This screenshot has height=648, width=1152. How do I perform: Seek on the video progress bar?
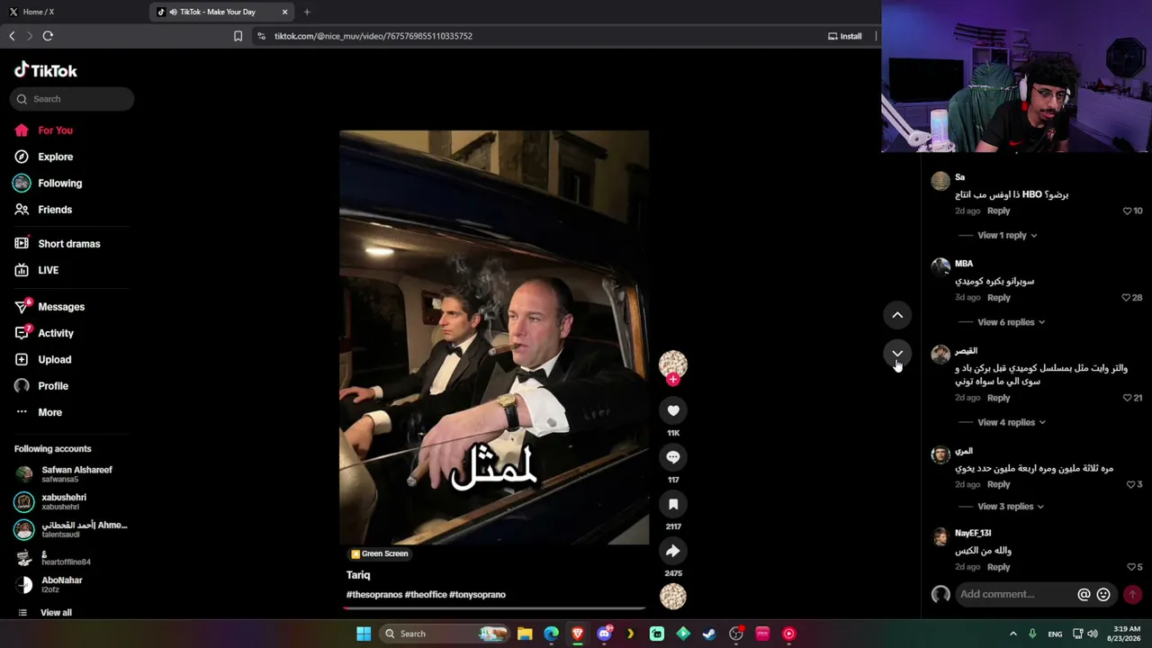[x=494, y=608]
